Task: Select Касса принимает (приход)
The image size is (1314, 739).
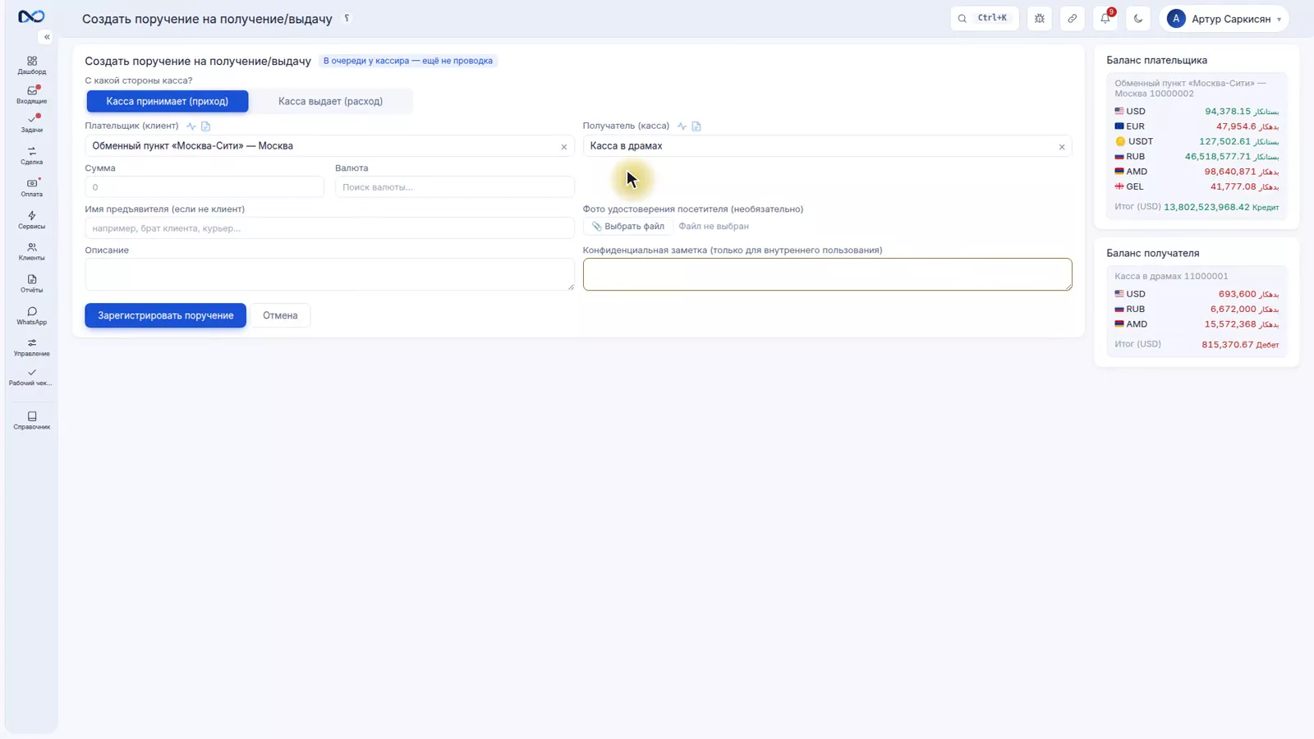Action: [x=168, y=101]
